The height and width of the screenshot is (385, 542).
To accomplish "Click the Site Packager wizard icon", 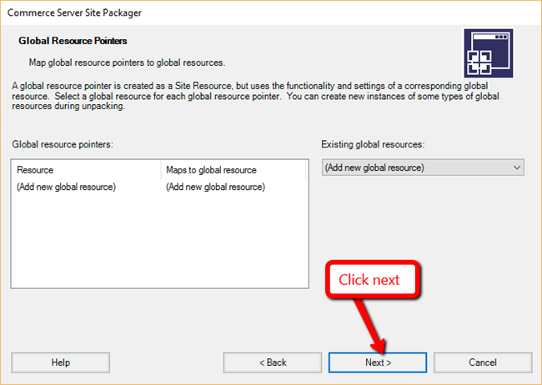I will point(489,53).
